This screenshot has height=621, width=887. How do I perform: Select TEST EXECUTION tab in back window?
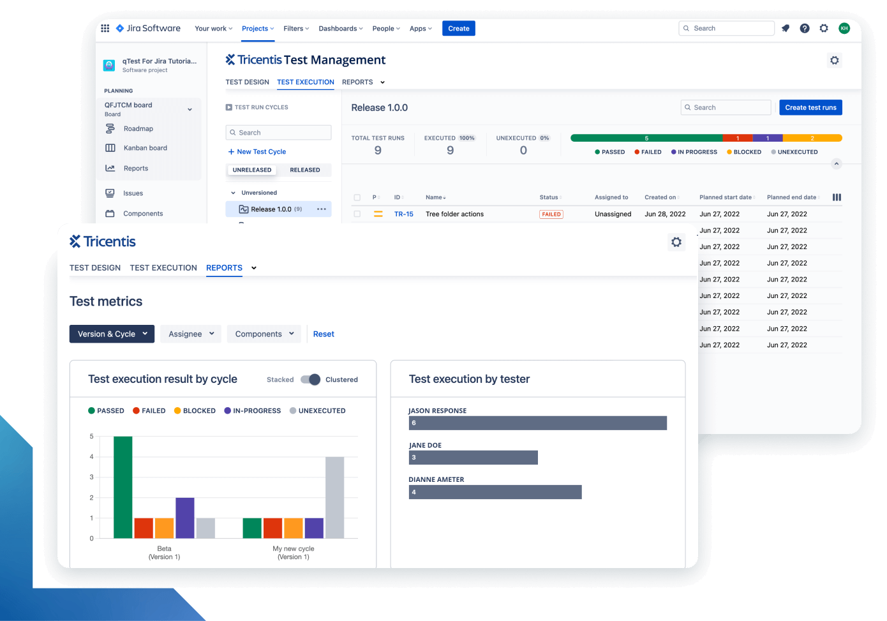(x=306, y=82)
